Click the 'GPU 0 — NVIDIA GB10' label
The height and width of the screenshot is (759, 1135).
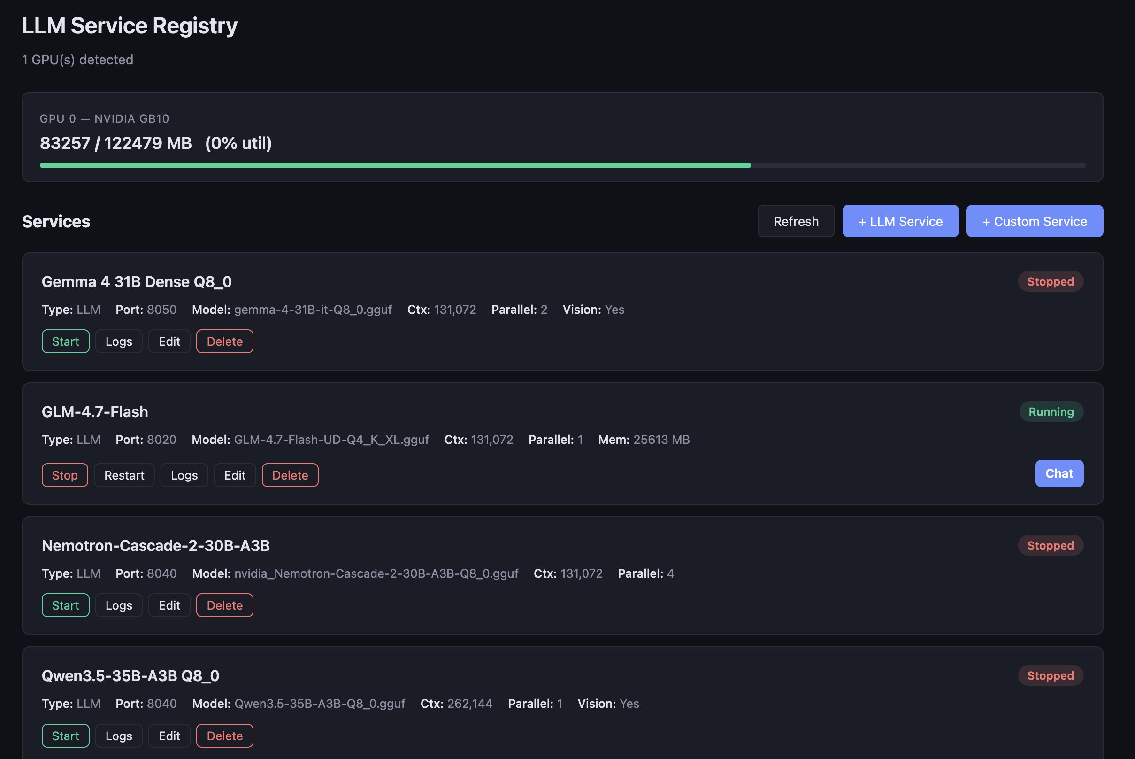105,118
